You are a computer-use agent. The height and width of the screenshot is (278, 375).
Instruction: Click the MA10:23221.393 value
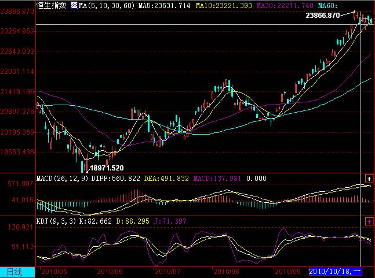click(224, 5)
